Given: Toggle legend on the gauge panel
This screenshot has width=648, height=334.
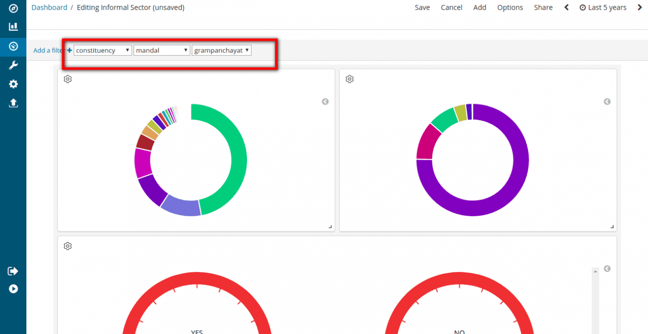Looking at the screenshot, I should 607,269.
